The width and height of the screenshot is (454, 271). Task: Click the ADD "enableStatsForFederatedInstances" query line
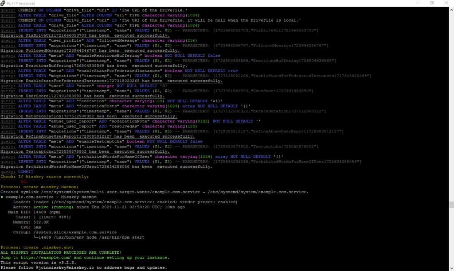click(x=119, y=71)
